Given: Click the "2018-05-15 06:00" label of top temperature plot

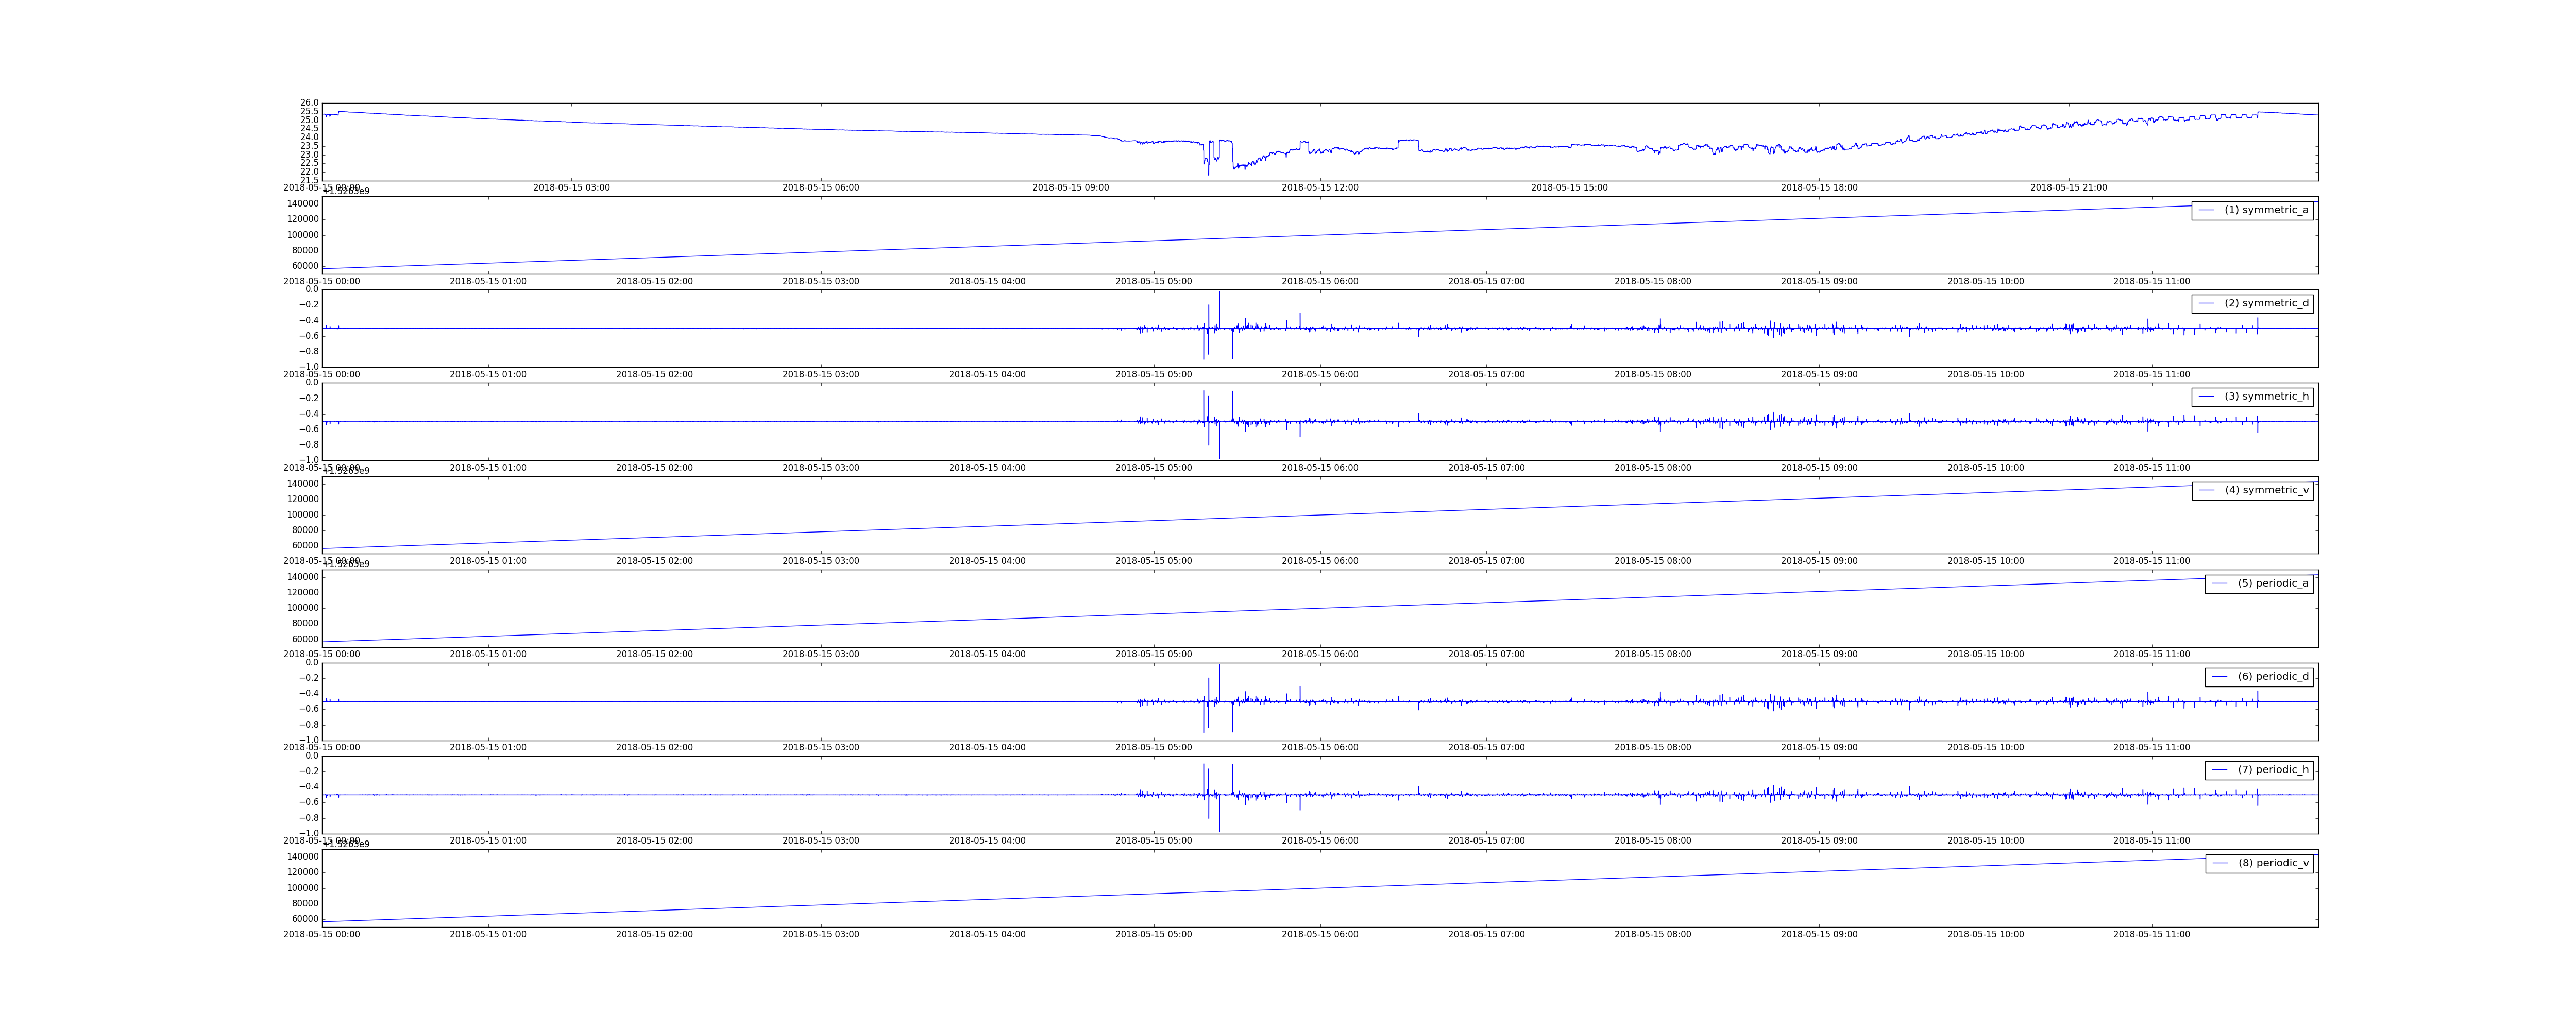Looking at the screenshot, I should click(821, 188).
